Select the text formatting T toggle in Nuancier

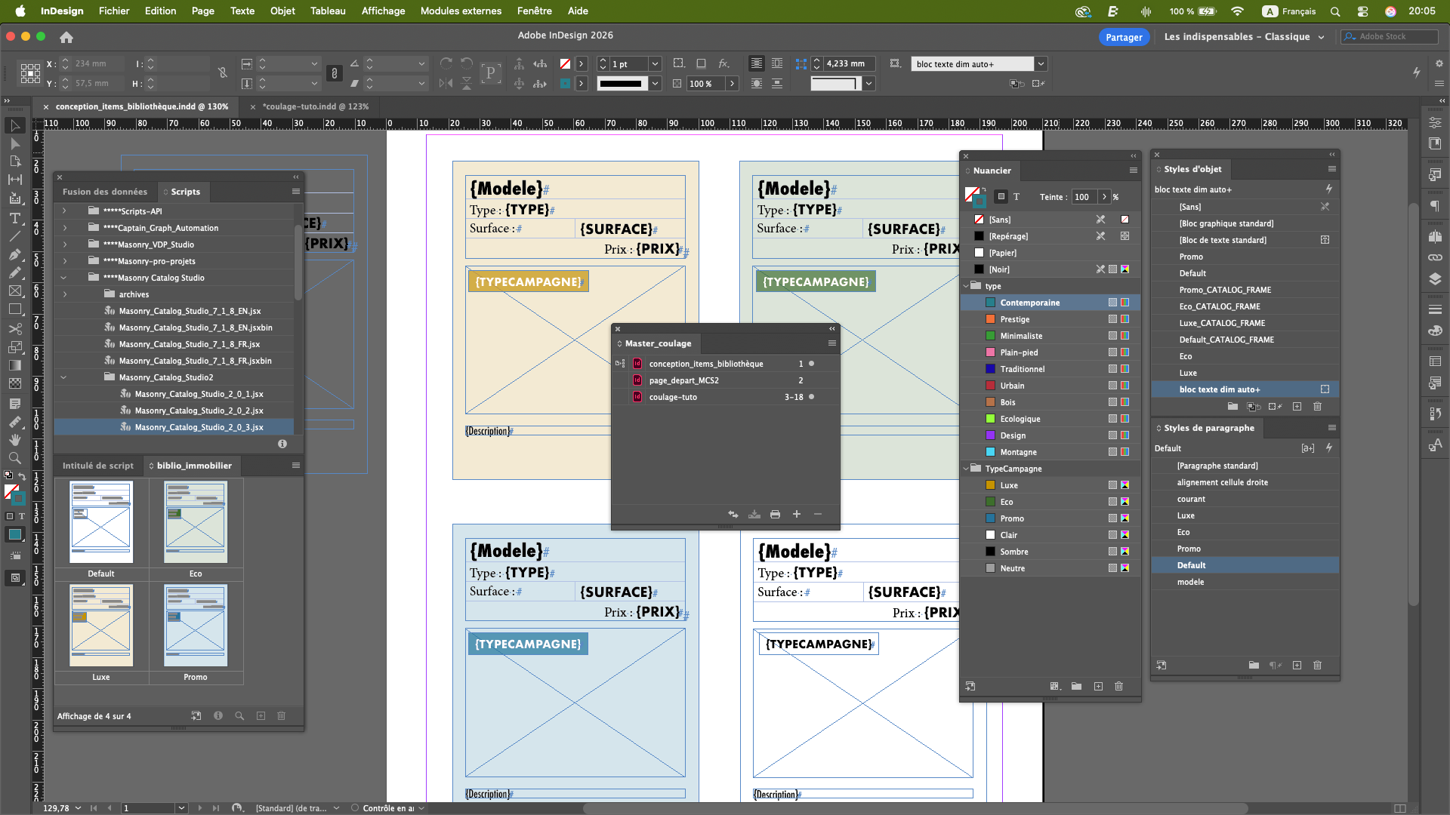pos(1017,197)
